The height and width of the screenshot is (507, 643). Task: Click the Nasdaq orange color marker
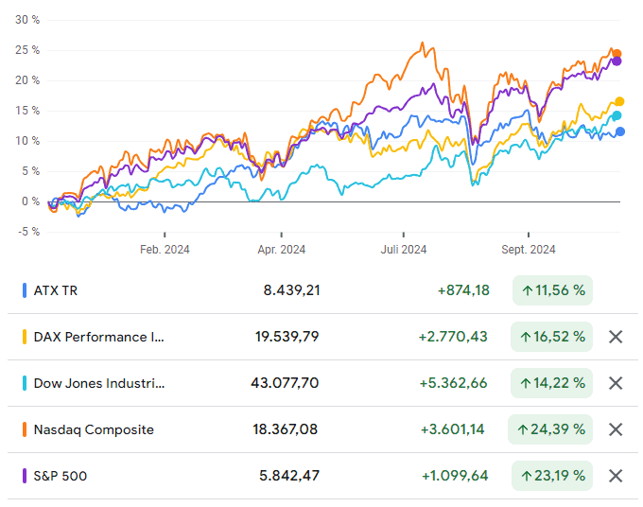point(25,429)
